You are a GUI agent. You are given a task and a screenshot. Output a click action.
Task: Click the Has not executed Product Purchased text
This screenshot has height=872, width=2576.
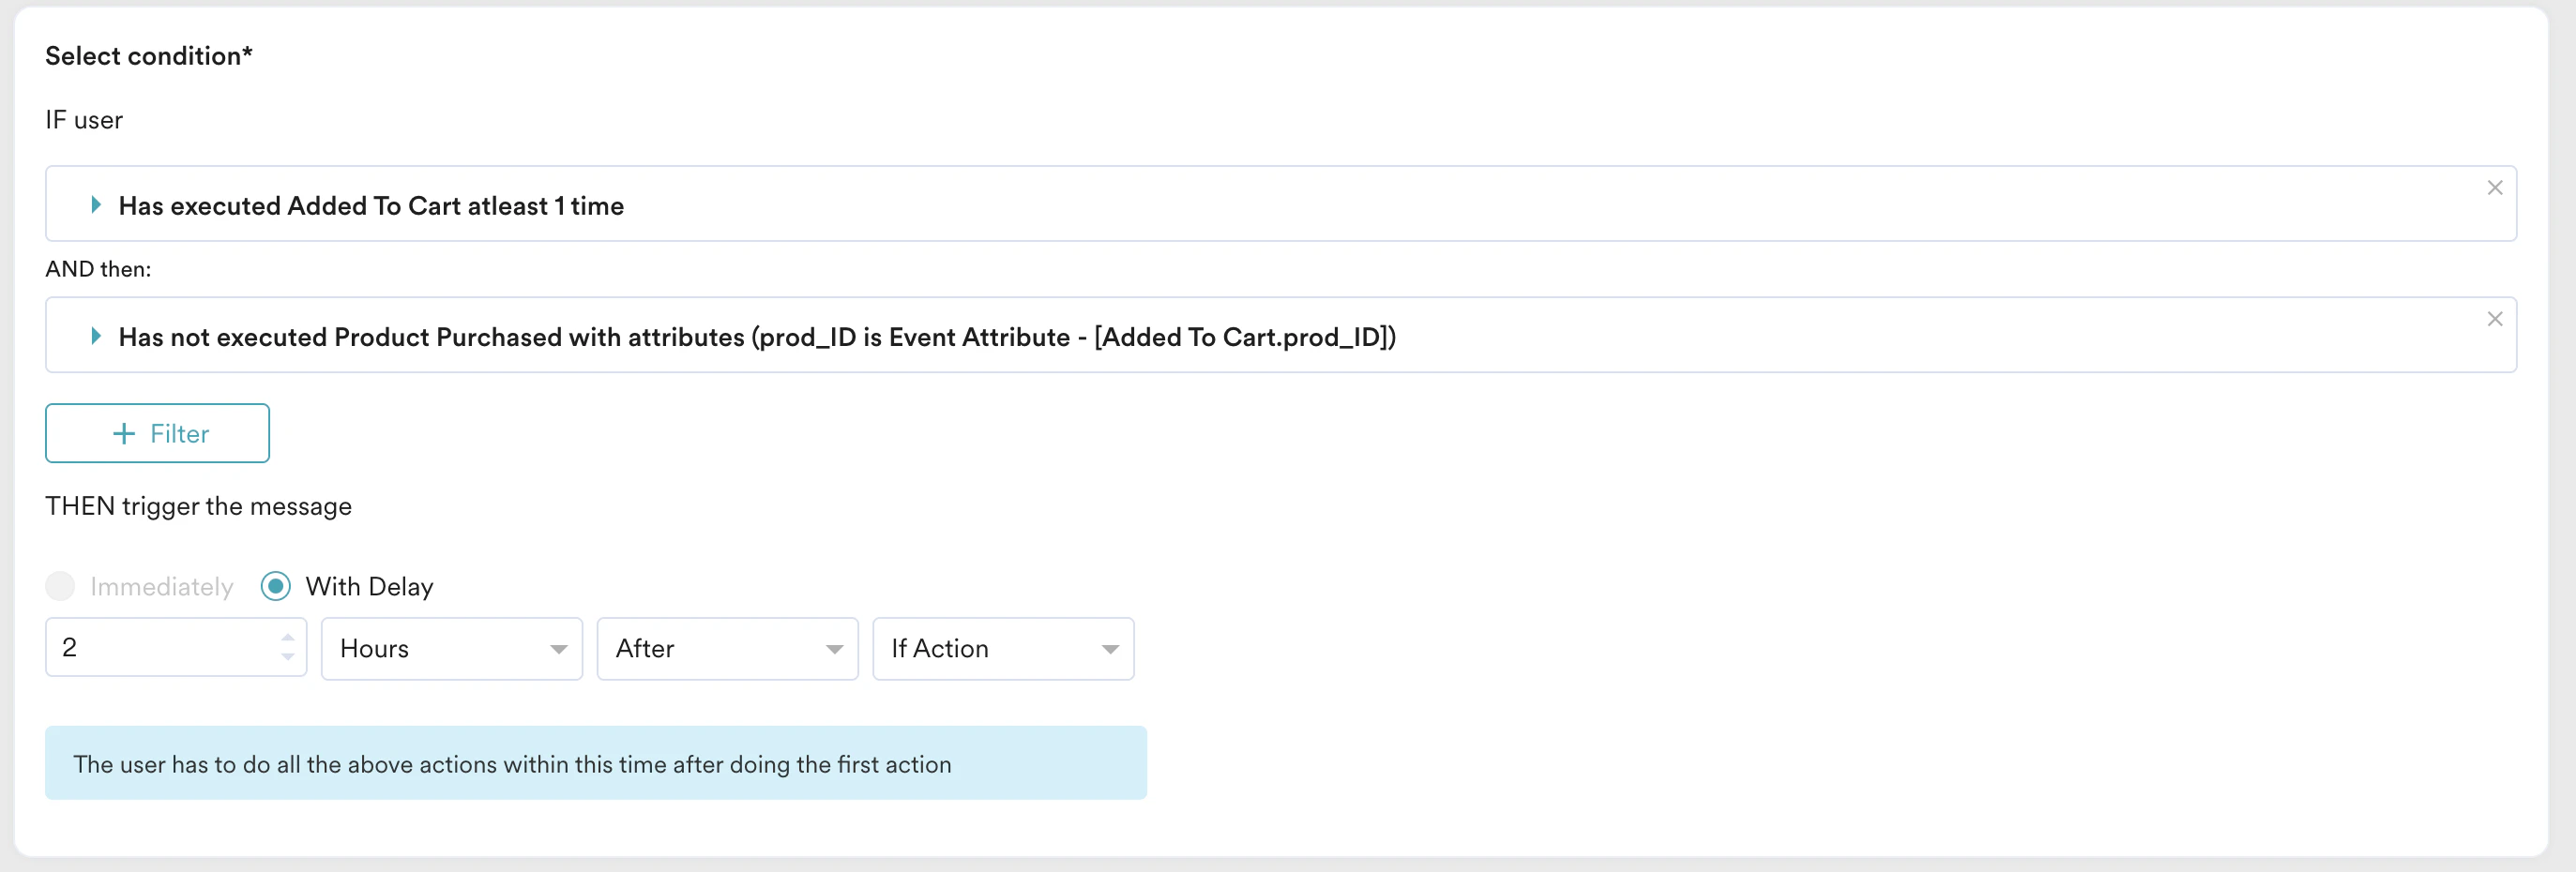(x=757, y=337)
